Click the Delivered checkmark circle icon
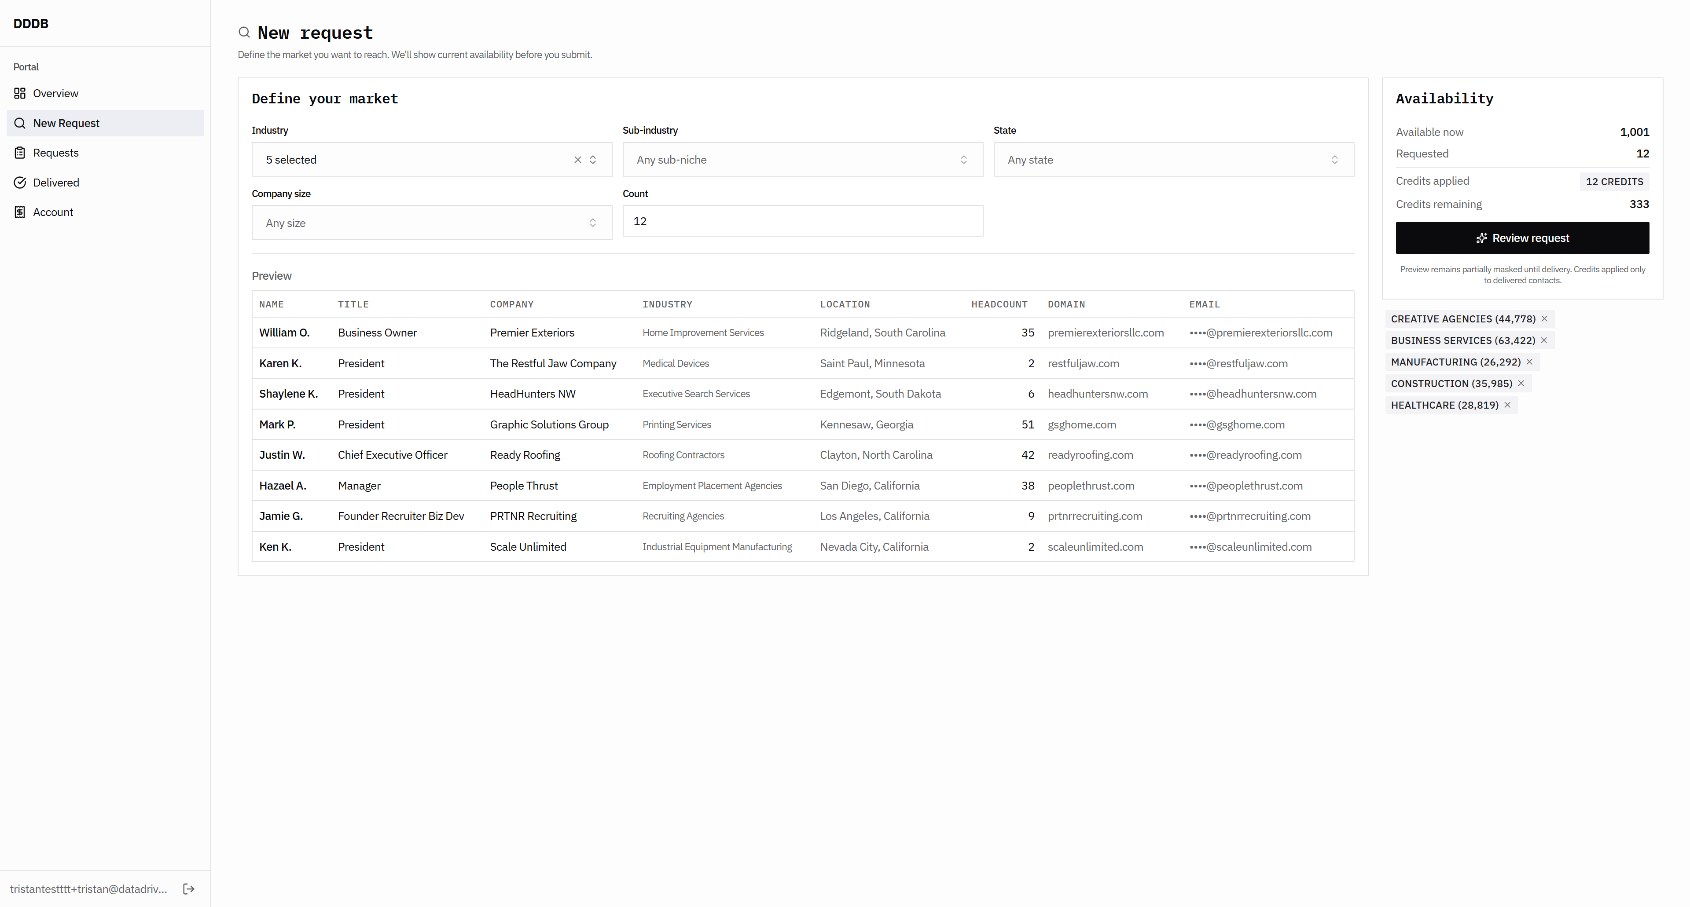1690x907 pixels. point(20,182)
